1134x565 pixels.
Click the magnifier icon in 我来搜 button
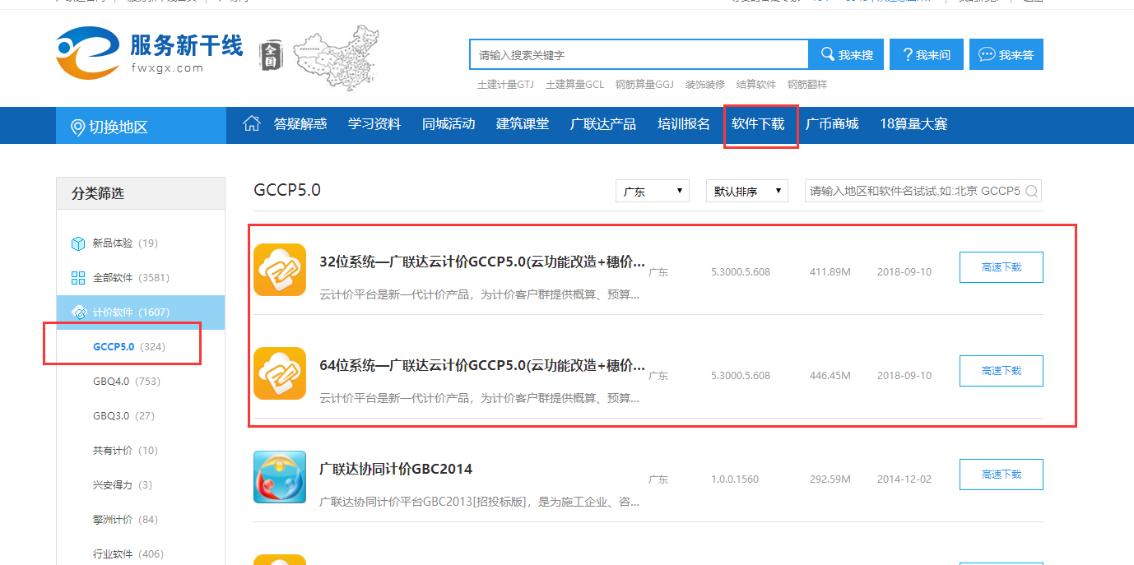pos(827,54)
